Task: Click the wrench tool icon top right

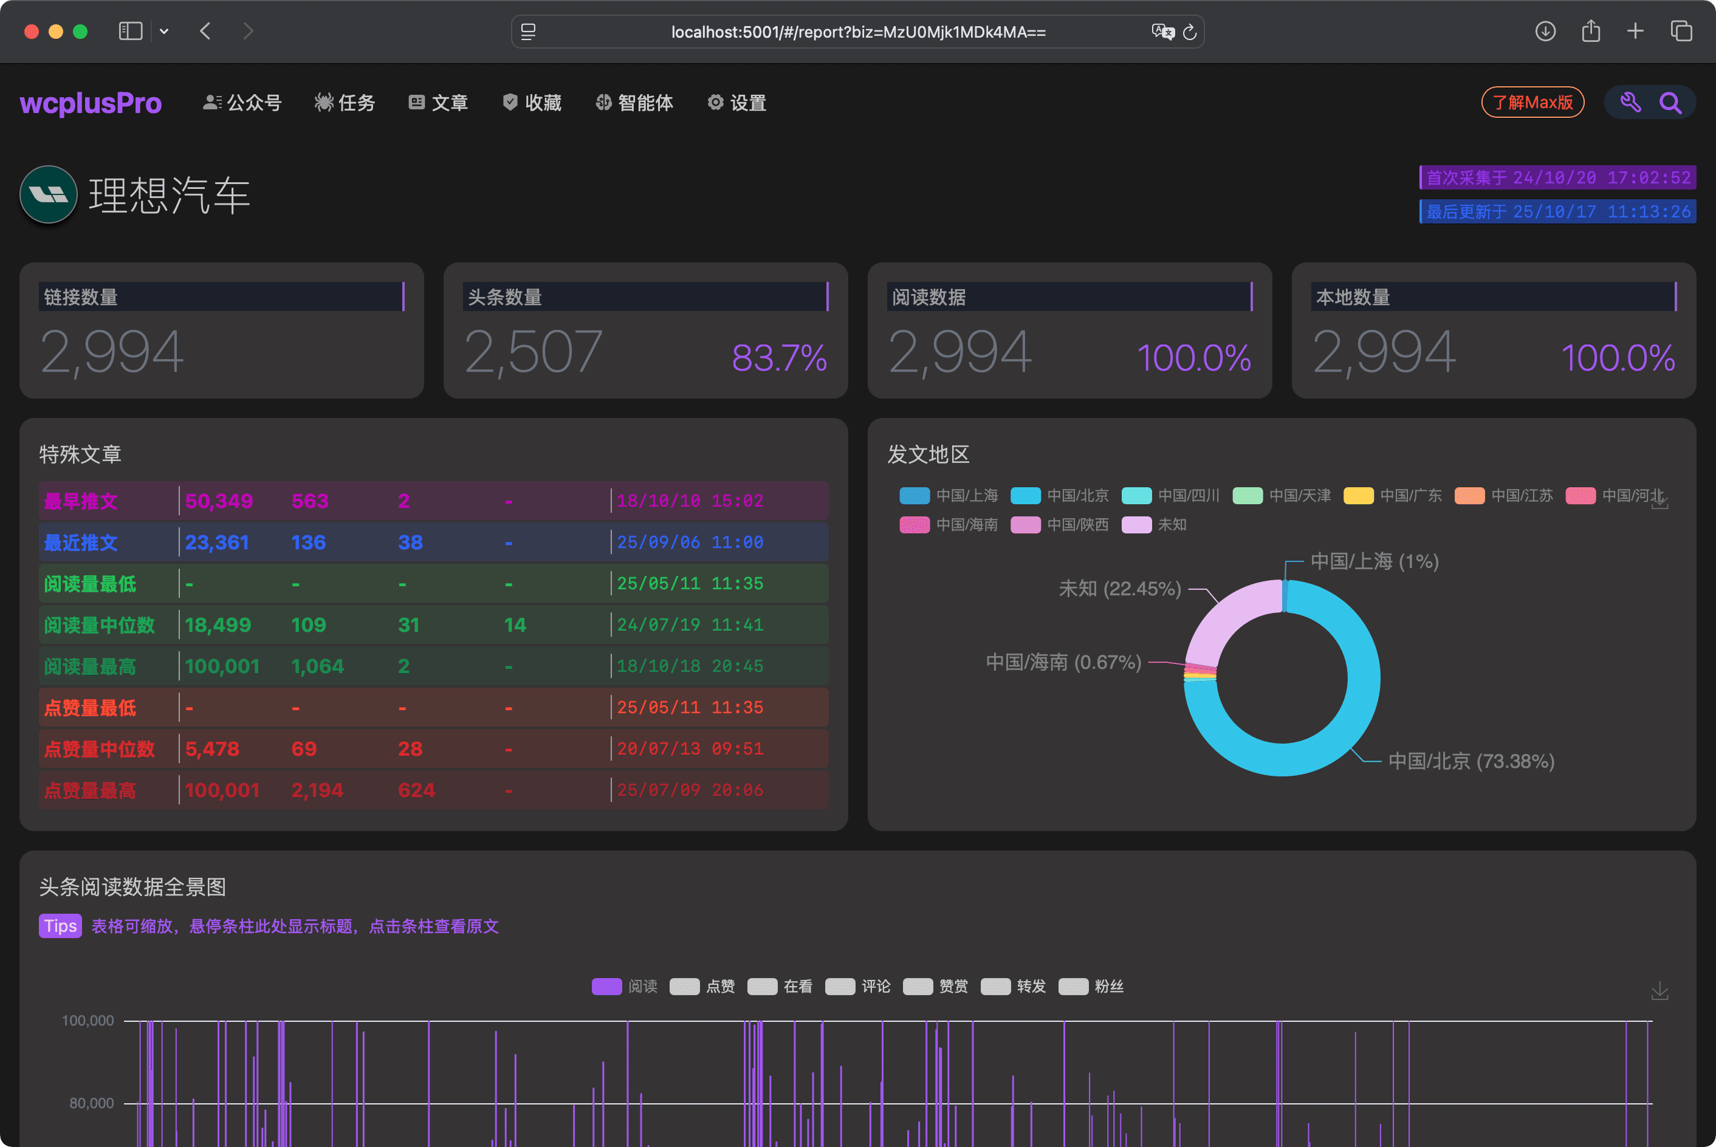Action: click(1630, 103)
